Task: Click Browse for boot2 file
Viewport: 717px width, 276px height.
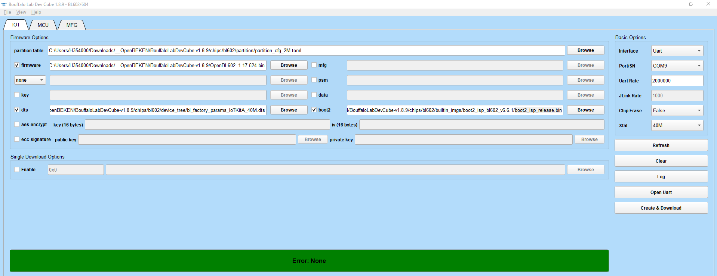Action: pos(585,110)
